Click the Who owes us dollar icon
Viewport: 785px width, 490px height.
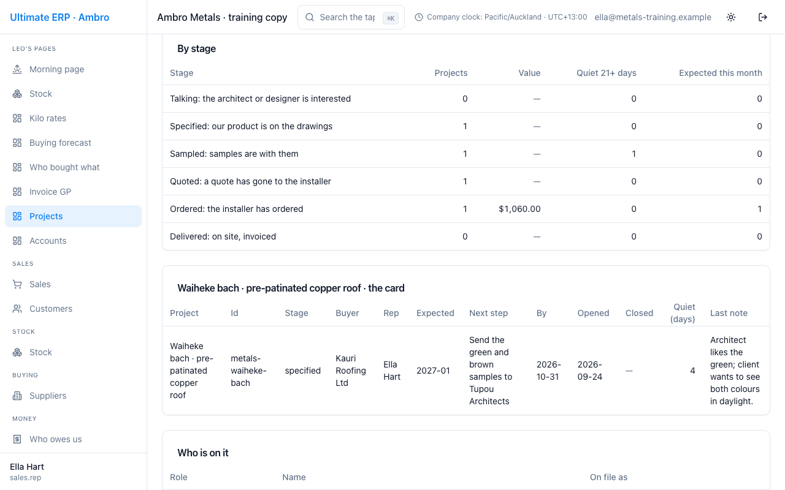[x=17, y=439]
